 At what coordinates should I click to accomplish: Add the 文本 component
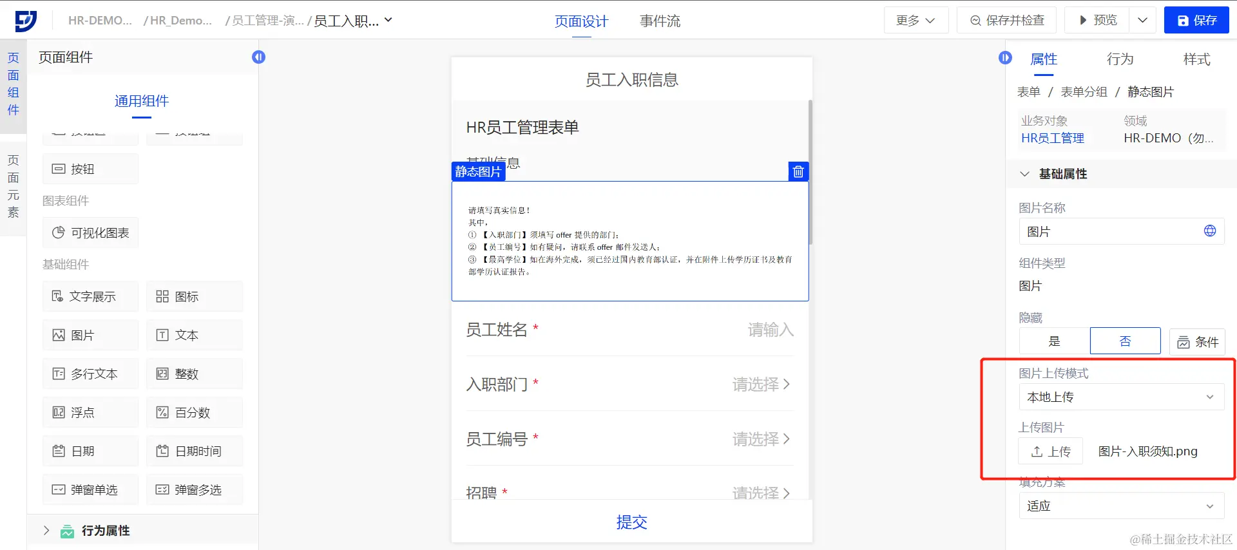pyautogui.click(x=194, y=335)
